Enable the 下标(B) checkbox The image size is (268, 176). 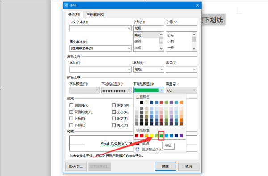tap(71, 125)
